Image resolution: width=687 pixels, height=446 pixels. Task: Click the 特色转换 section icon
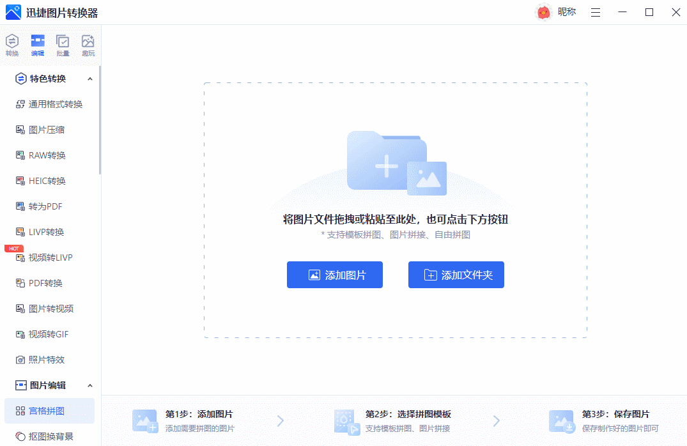(20, 79)
